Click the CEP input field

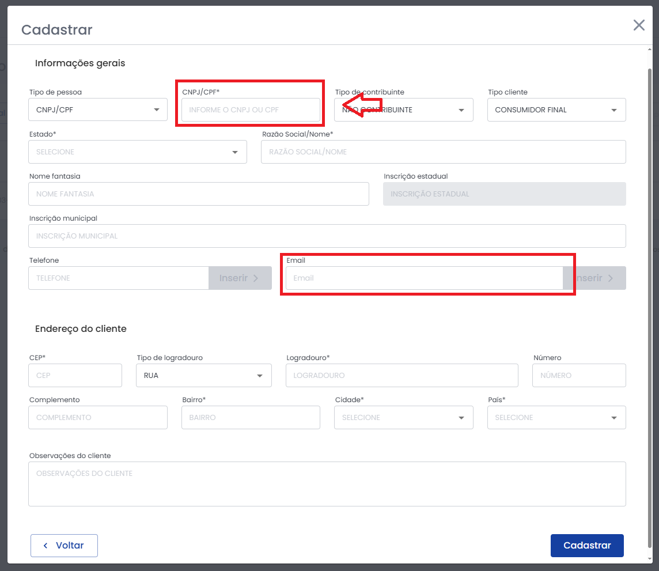tap(75, 375)
